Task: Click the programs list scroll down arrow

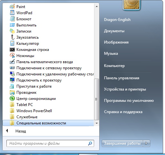Action: coord(97,123)
